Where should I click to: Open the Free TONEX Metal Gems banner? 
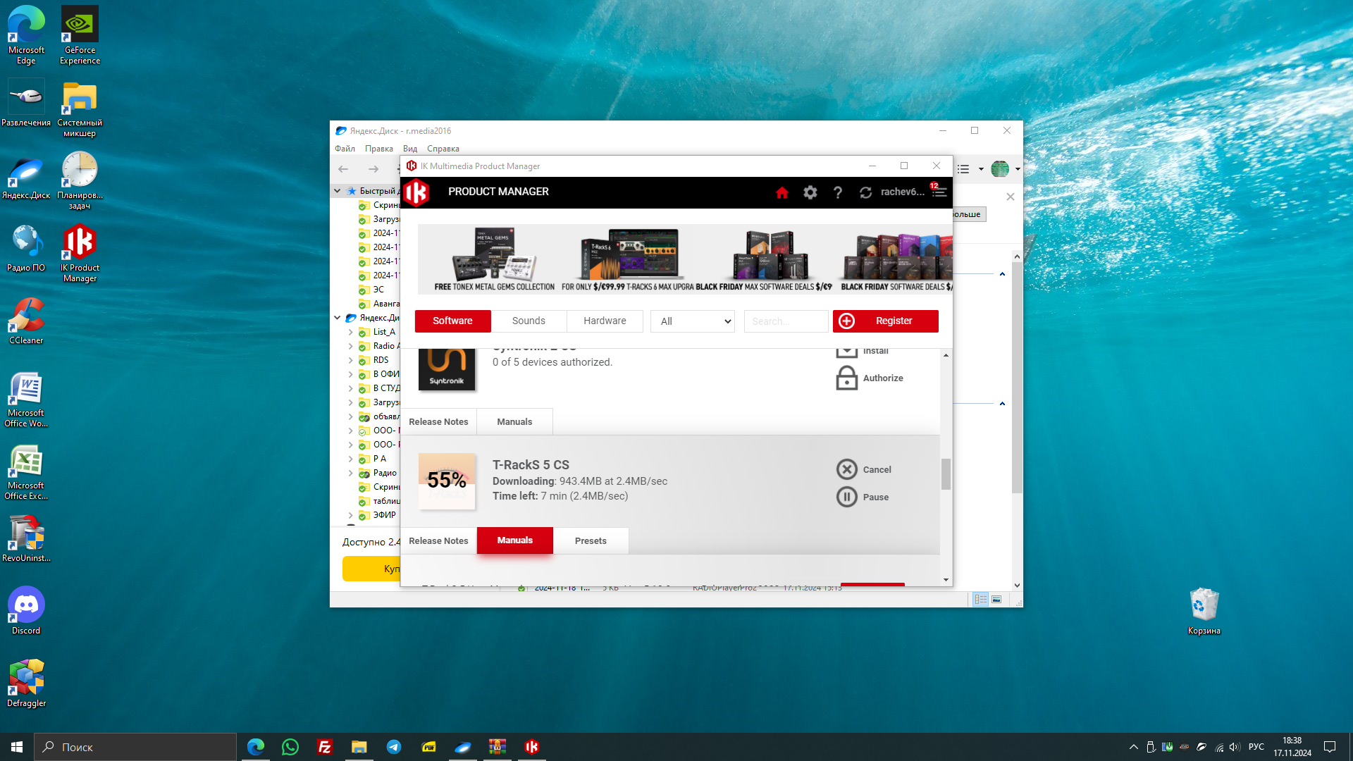[x=495, y=259]
